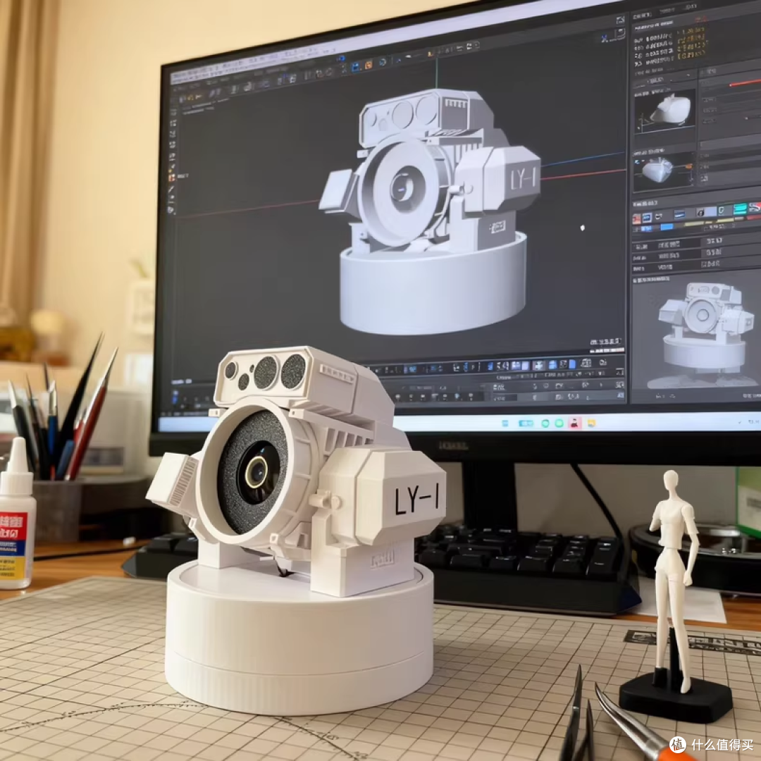Click the red icon at left of material row
761x761 pixels.
tap(636, 219)
